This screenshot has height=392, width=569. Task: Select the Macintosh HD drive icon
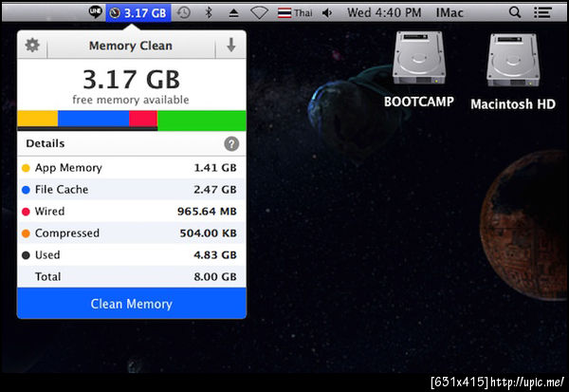coord(513,61)
